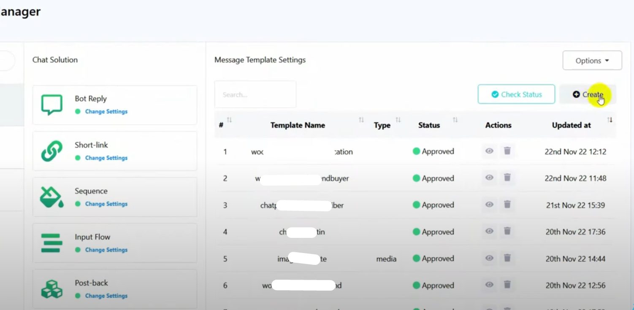Open Change Settings under Sequence

pos(106,204)
